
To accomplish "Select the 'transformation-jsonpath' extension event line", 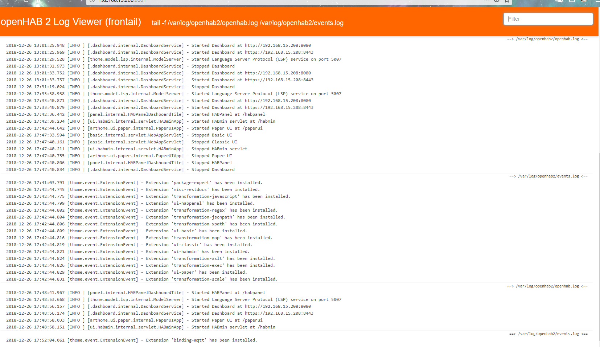I will click(145, 217).
